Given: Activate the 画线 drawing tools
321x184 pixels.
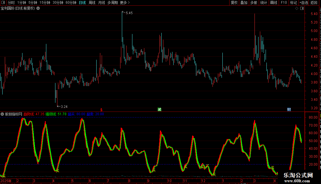Looking at the screenshot, I should tap(274, 3).
